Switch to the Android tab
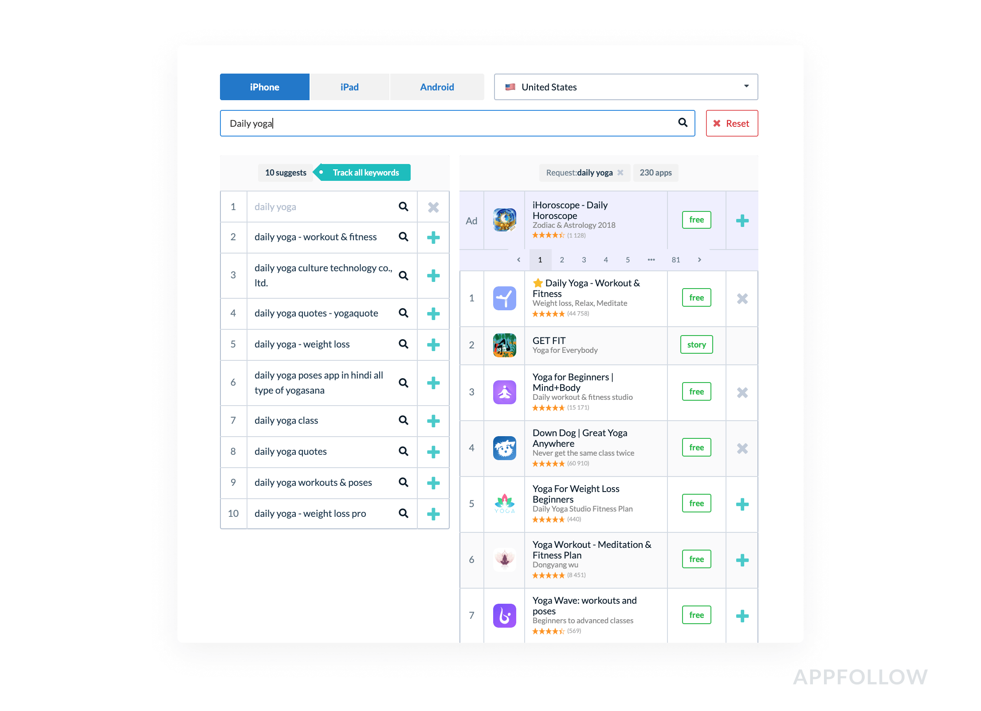Image resolution: width=981 pixels, height=711 pixels. pyautogui.click(x=437, y=87)
